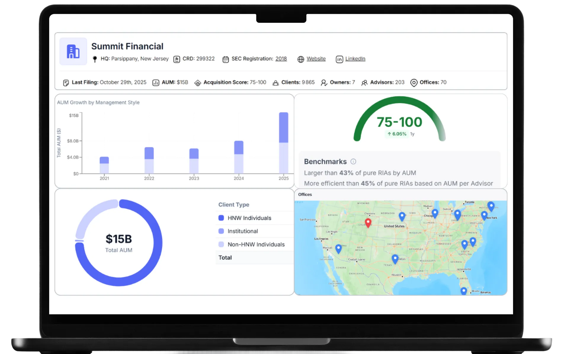Open the Website link

pyautogui.click(x=316, y=59)
